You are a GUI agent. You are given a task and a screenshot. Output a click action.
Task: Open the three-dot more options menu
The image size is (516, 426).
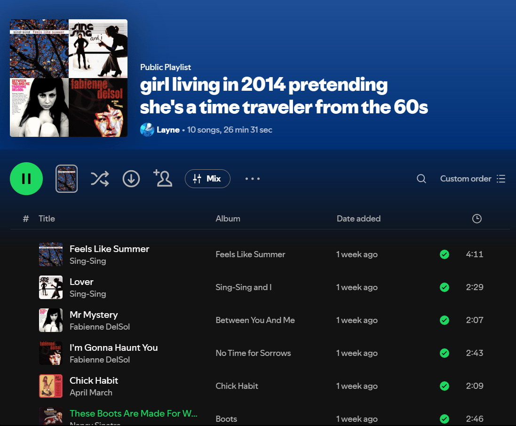coord(253,179)
